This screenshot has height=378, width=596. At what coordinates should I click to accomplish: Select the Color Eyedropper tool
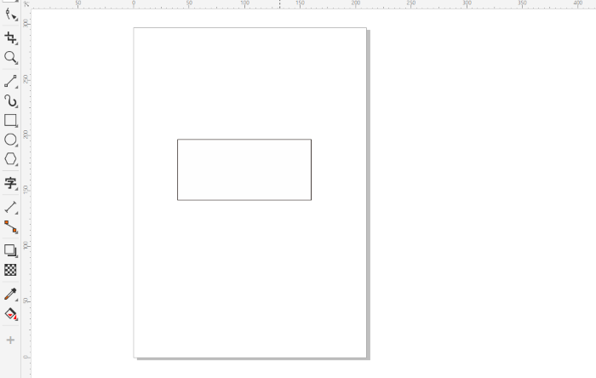click(10, 294)
